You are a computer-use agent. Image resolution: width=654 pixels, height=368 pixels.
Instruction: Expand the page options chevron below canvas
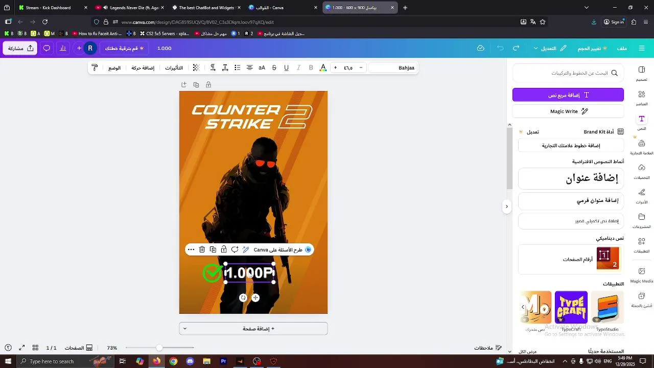coord(185,329)
